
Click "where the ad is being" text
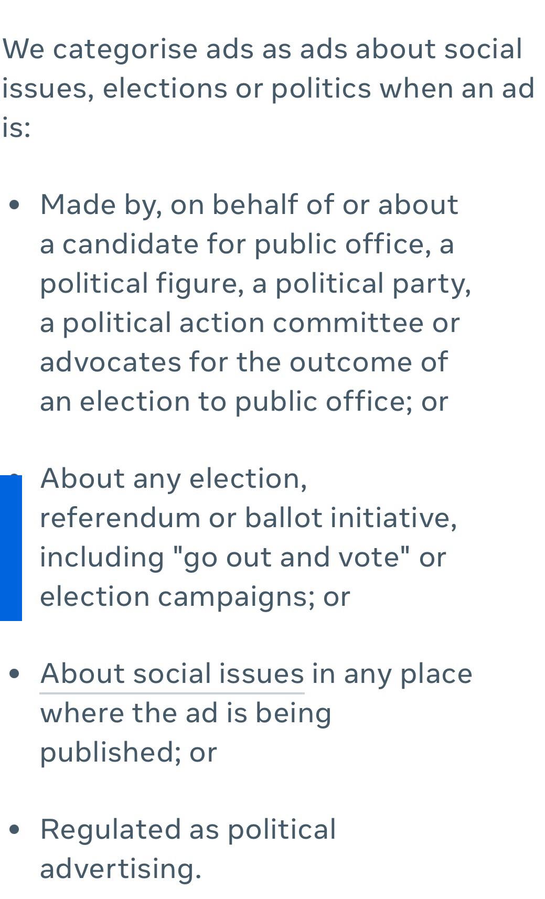pyautogui.click(x=186, y=713)
